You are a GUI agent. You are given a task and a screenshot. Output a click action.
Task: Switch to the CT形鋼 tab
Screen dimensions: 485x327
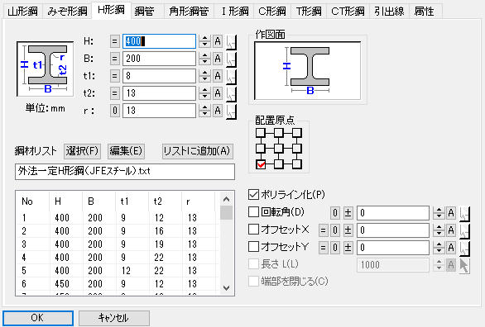(x=348, y=12)
